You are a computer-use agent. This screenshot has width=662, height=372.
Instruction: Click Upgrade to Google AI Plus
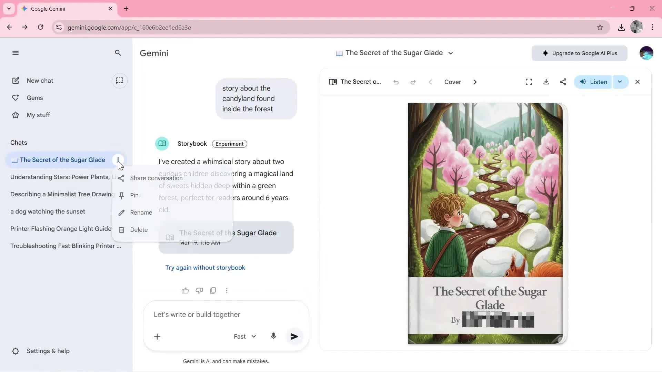click(x=580, y=53)
